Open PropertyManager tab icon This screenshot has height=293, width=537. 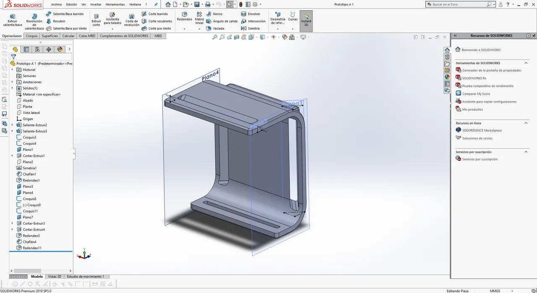coord(26,49)
